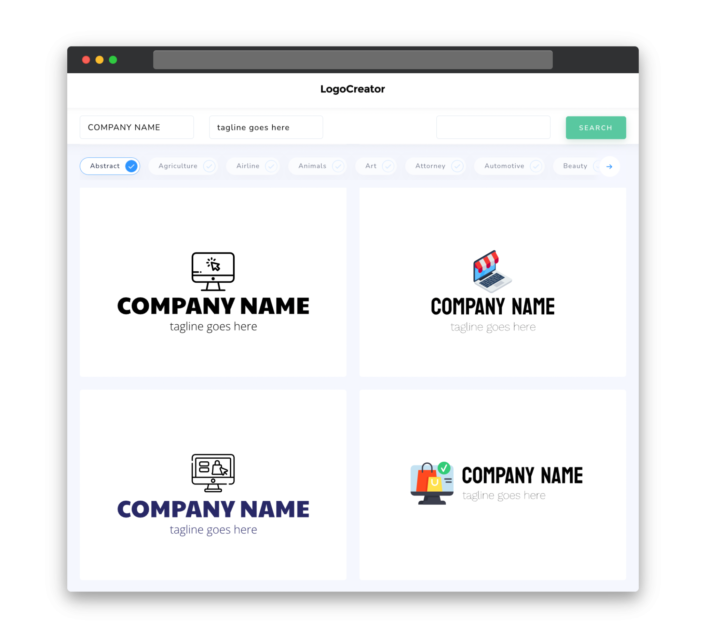Click the arrow to scroll category filters right

point(609,166)
